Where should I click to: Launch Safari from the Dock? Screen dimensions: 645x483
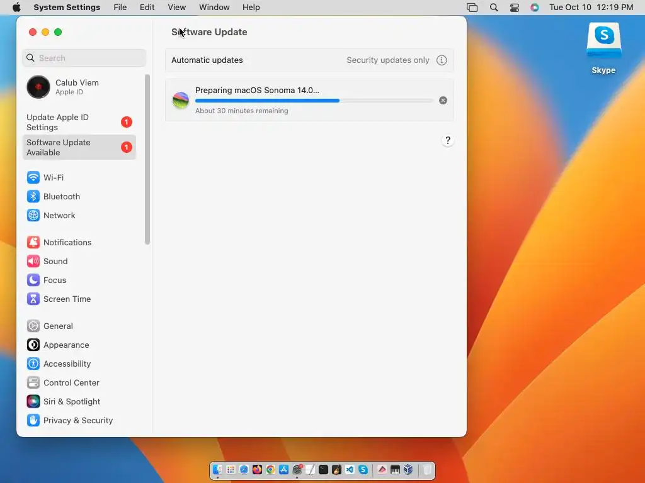pyautogui.click(x=244, y=469)
